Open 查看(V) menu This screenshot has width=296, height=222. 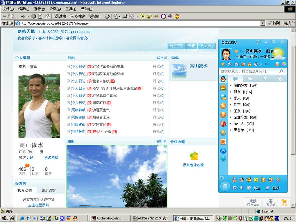point(39,9)
